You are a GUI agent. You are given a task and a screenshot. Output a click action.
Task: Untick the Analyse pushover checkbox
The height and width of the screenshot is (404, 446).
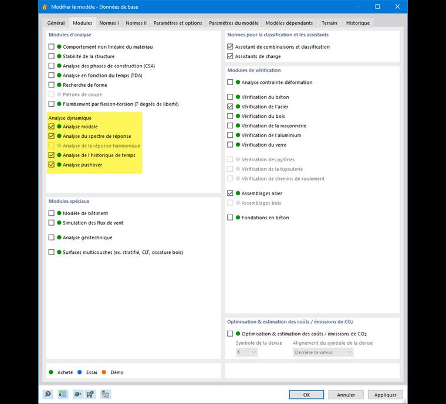[51, 165]
